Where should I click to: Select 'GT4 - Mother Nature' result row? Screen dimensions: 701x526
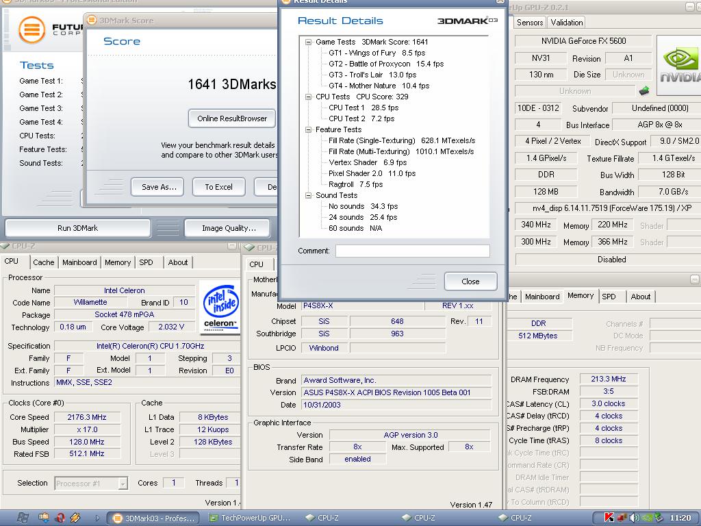tap(379, 86)
